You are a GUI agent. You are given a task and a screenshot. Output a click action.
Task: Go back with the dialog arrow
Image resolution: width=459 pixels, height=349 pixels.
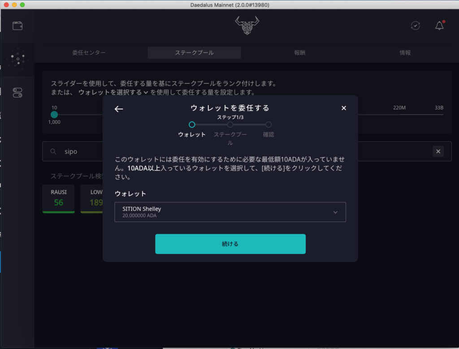coord(119,109)
